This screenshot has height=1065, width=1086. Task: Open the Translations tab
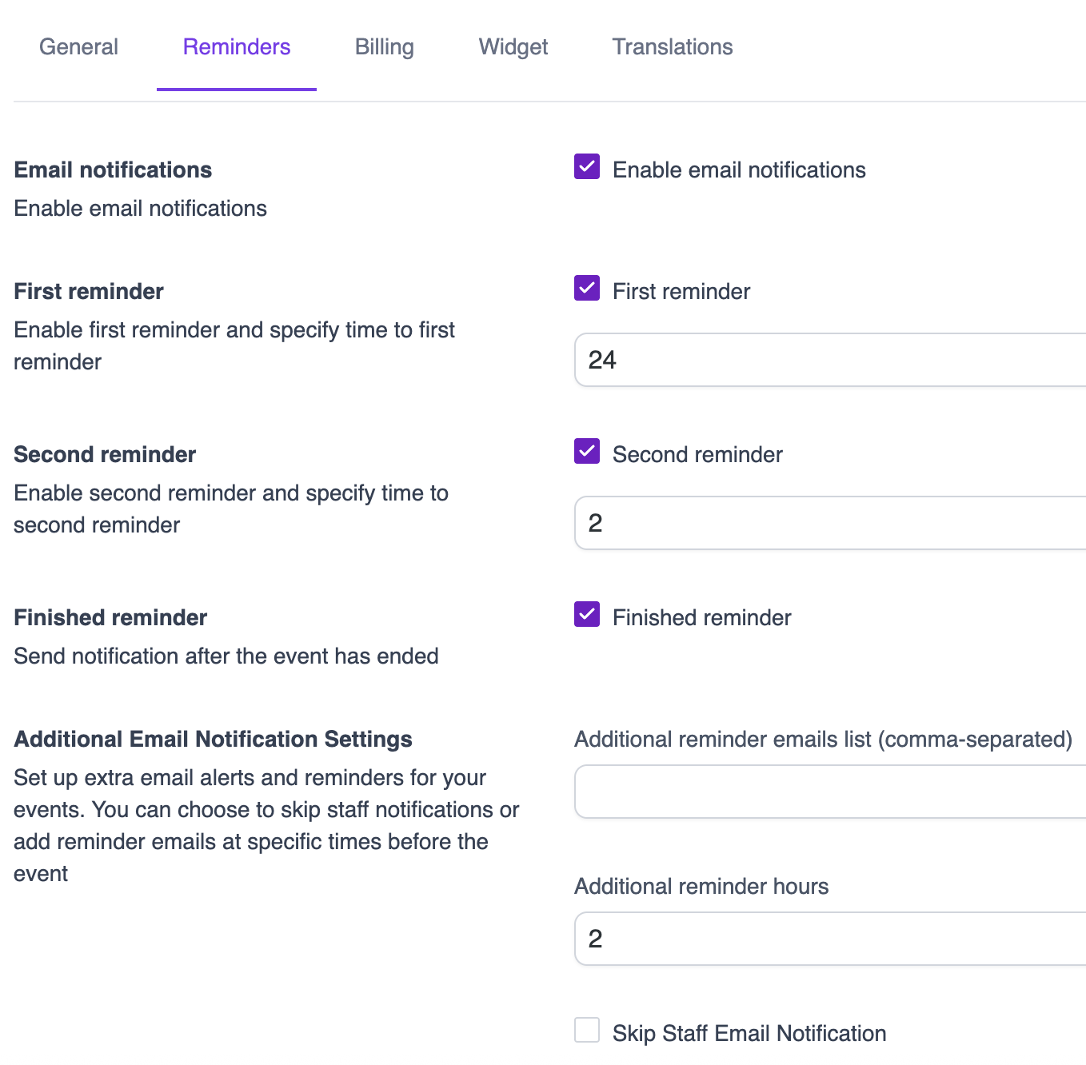672,47
